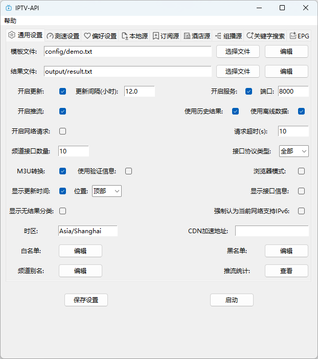
Task: Switch to 本地源 tab
Action: [134, 36]
